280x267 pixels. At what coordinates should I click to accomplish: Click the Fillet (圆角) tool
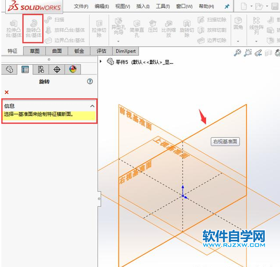pos(238,23)
